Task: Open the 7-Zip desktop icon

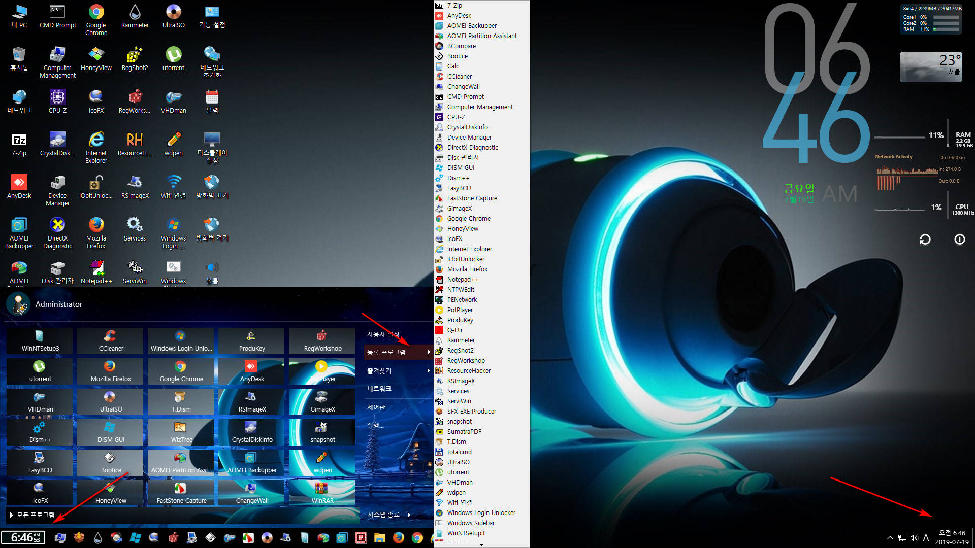Action: [19, 144]
